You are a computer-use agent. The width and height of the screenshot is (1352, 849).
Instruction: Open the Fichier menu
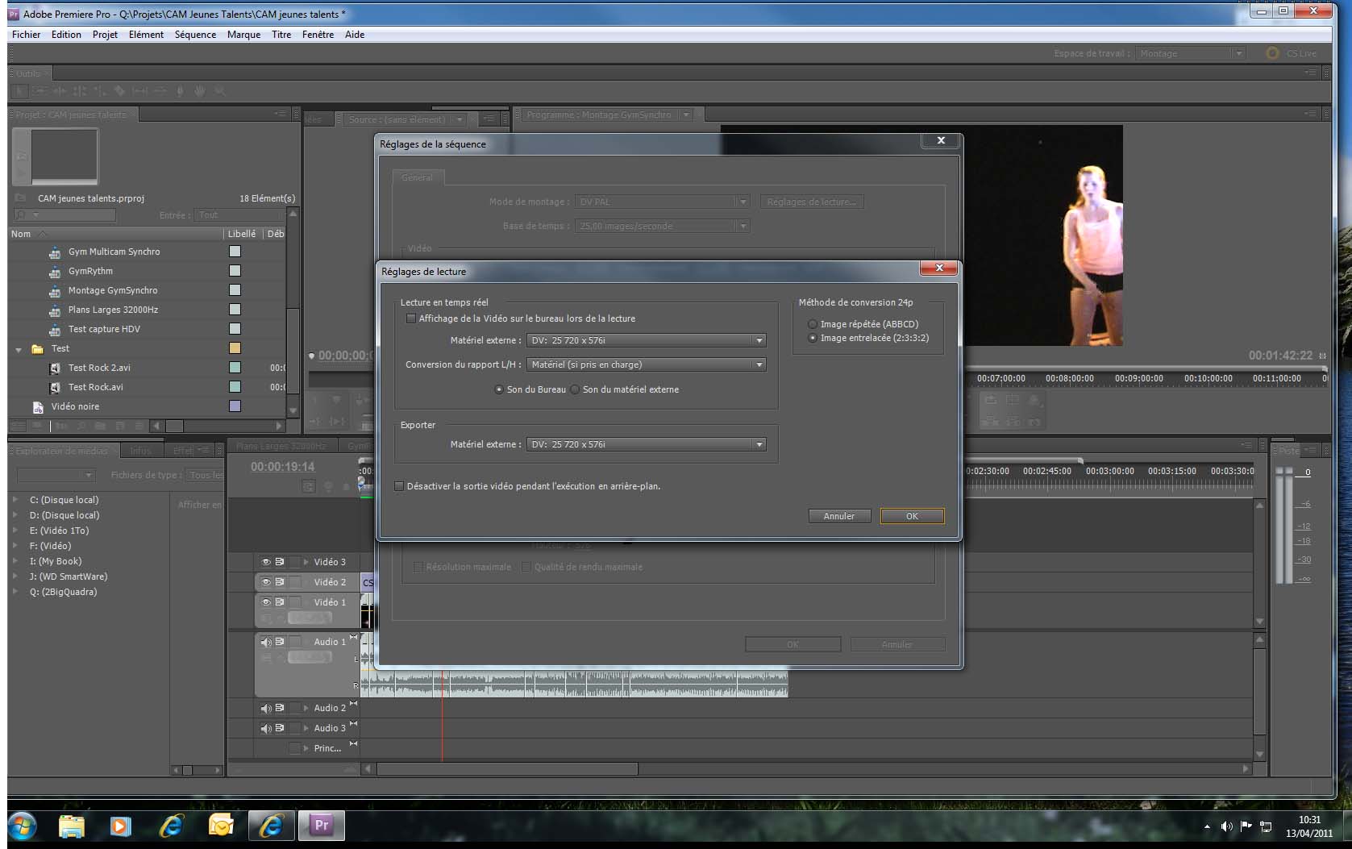pyautogui.click(x=26, y=35)
